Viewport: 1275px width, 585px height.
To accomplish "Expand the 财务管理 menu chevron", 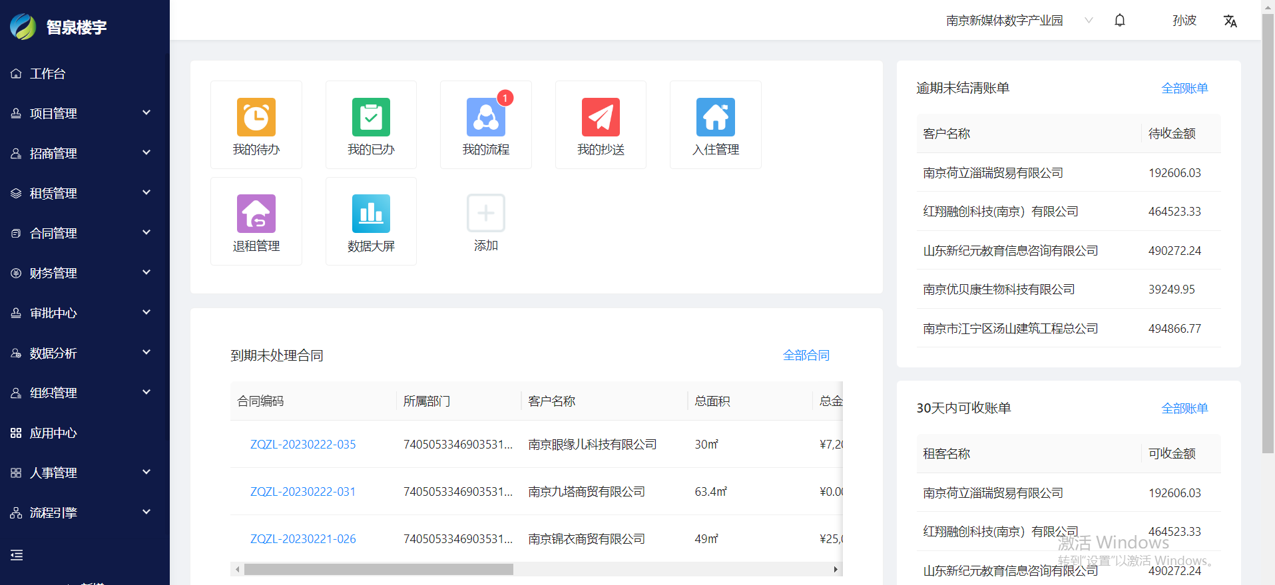I will (x=146, y=272).
